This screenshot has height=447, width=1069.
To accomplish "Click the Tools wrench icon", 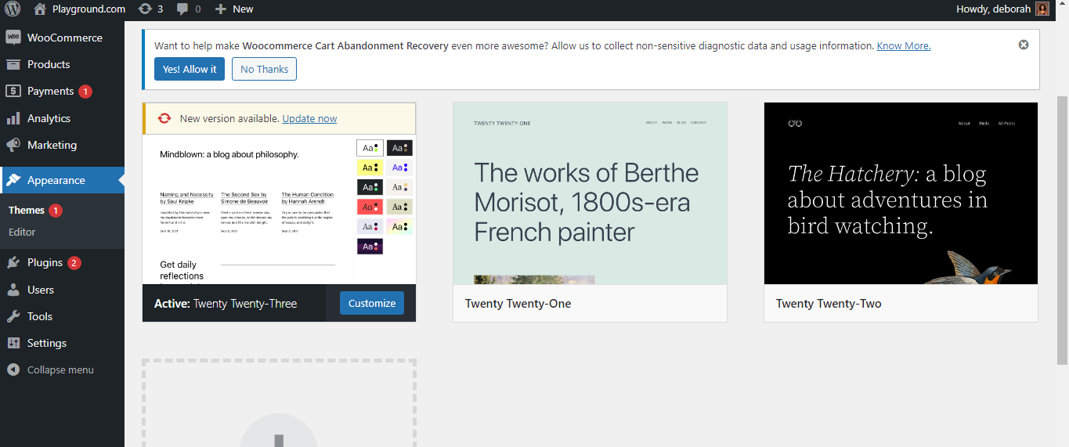I will pyautogui.click(x=13, y=316).
